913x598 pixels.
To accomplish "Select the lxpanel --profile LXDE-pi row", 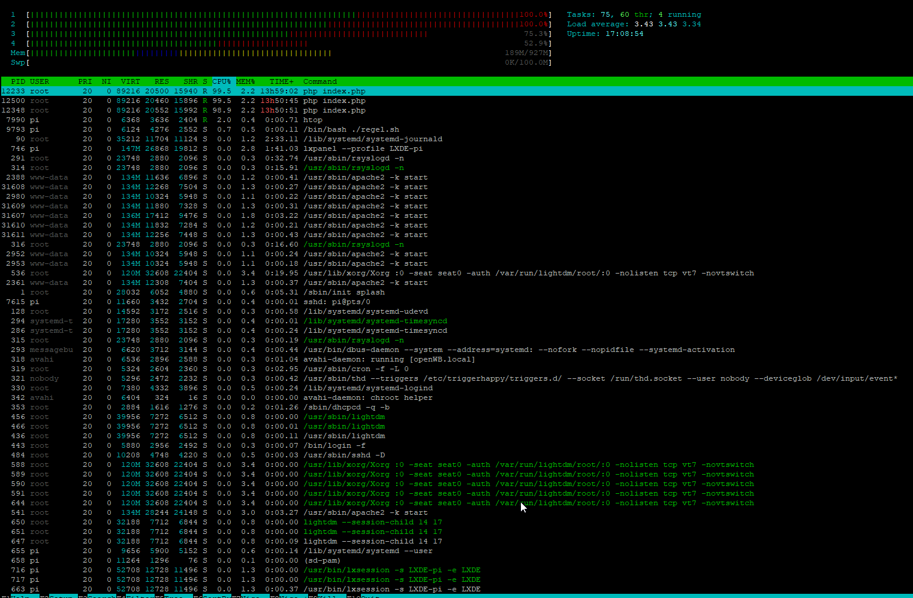I will pos(456,148).
